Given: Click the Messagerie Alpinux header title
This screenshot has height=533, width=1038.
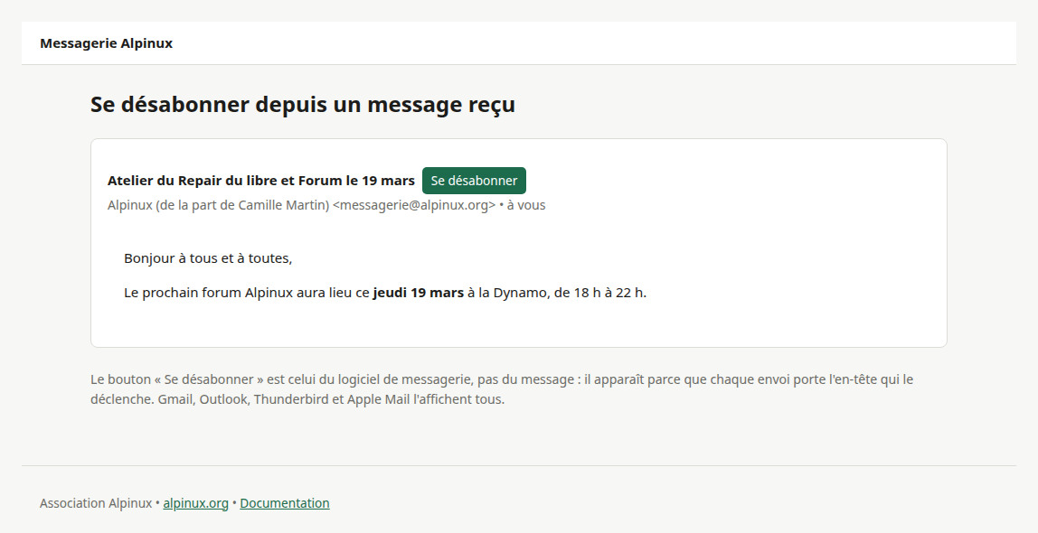Looking at the screenshot, I should click(x=106, y=43).
